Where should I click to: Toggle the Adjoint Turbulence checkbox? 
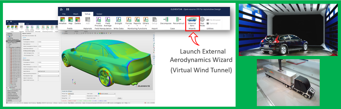[x=38, y=78]
